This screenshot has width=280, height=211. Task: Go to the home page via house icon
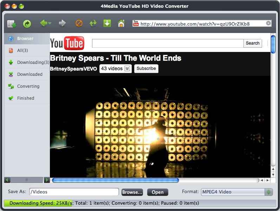tap(121, 23)
